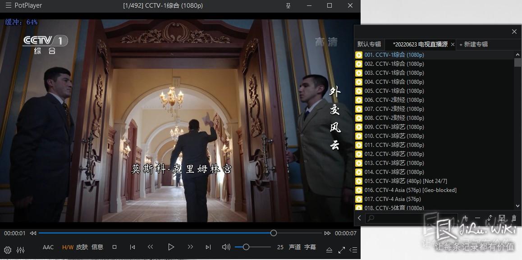The height and width of the screenshot is (260, 522).
Task: Click the yellow icon of item 012
Action: click(359, 154)
